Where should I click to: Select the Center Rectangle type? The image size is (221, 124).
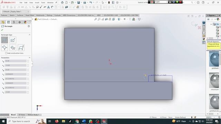pos(13,40)
